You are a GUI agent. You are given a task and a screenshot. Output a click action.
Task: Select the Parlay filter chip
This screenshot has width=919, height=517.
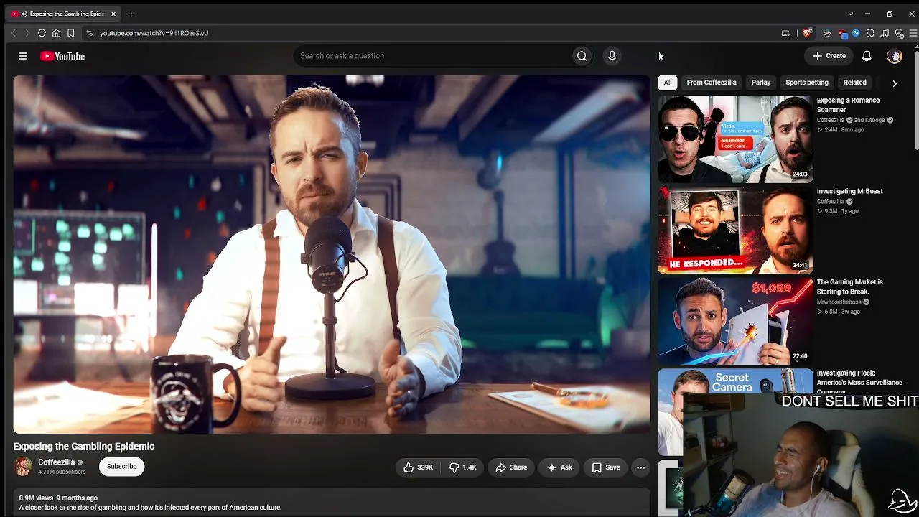click(x=761, y=83)
